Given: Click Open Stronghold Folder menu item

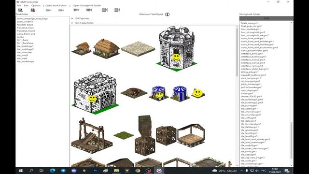Looking at the screenshot, I should point(87,5).
